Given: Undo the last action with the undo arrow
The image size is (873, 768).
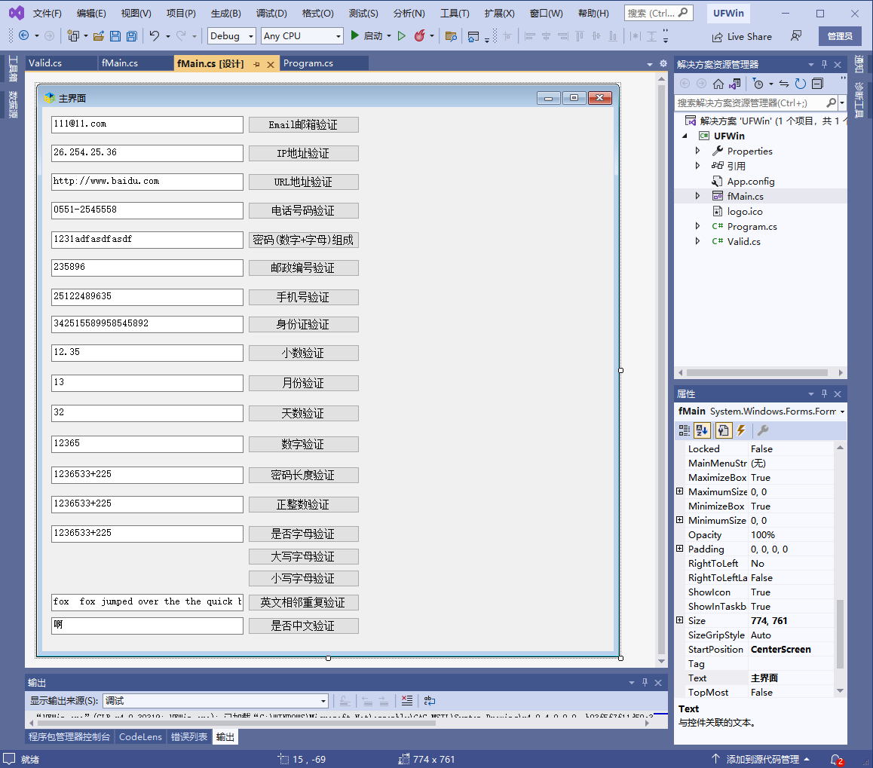Looking at the screenshot, I should point(155,35).
